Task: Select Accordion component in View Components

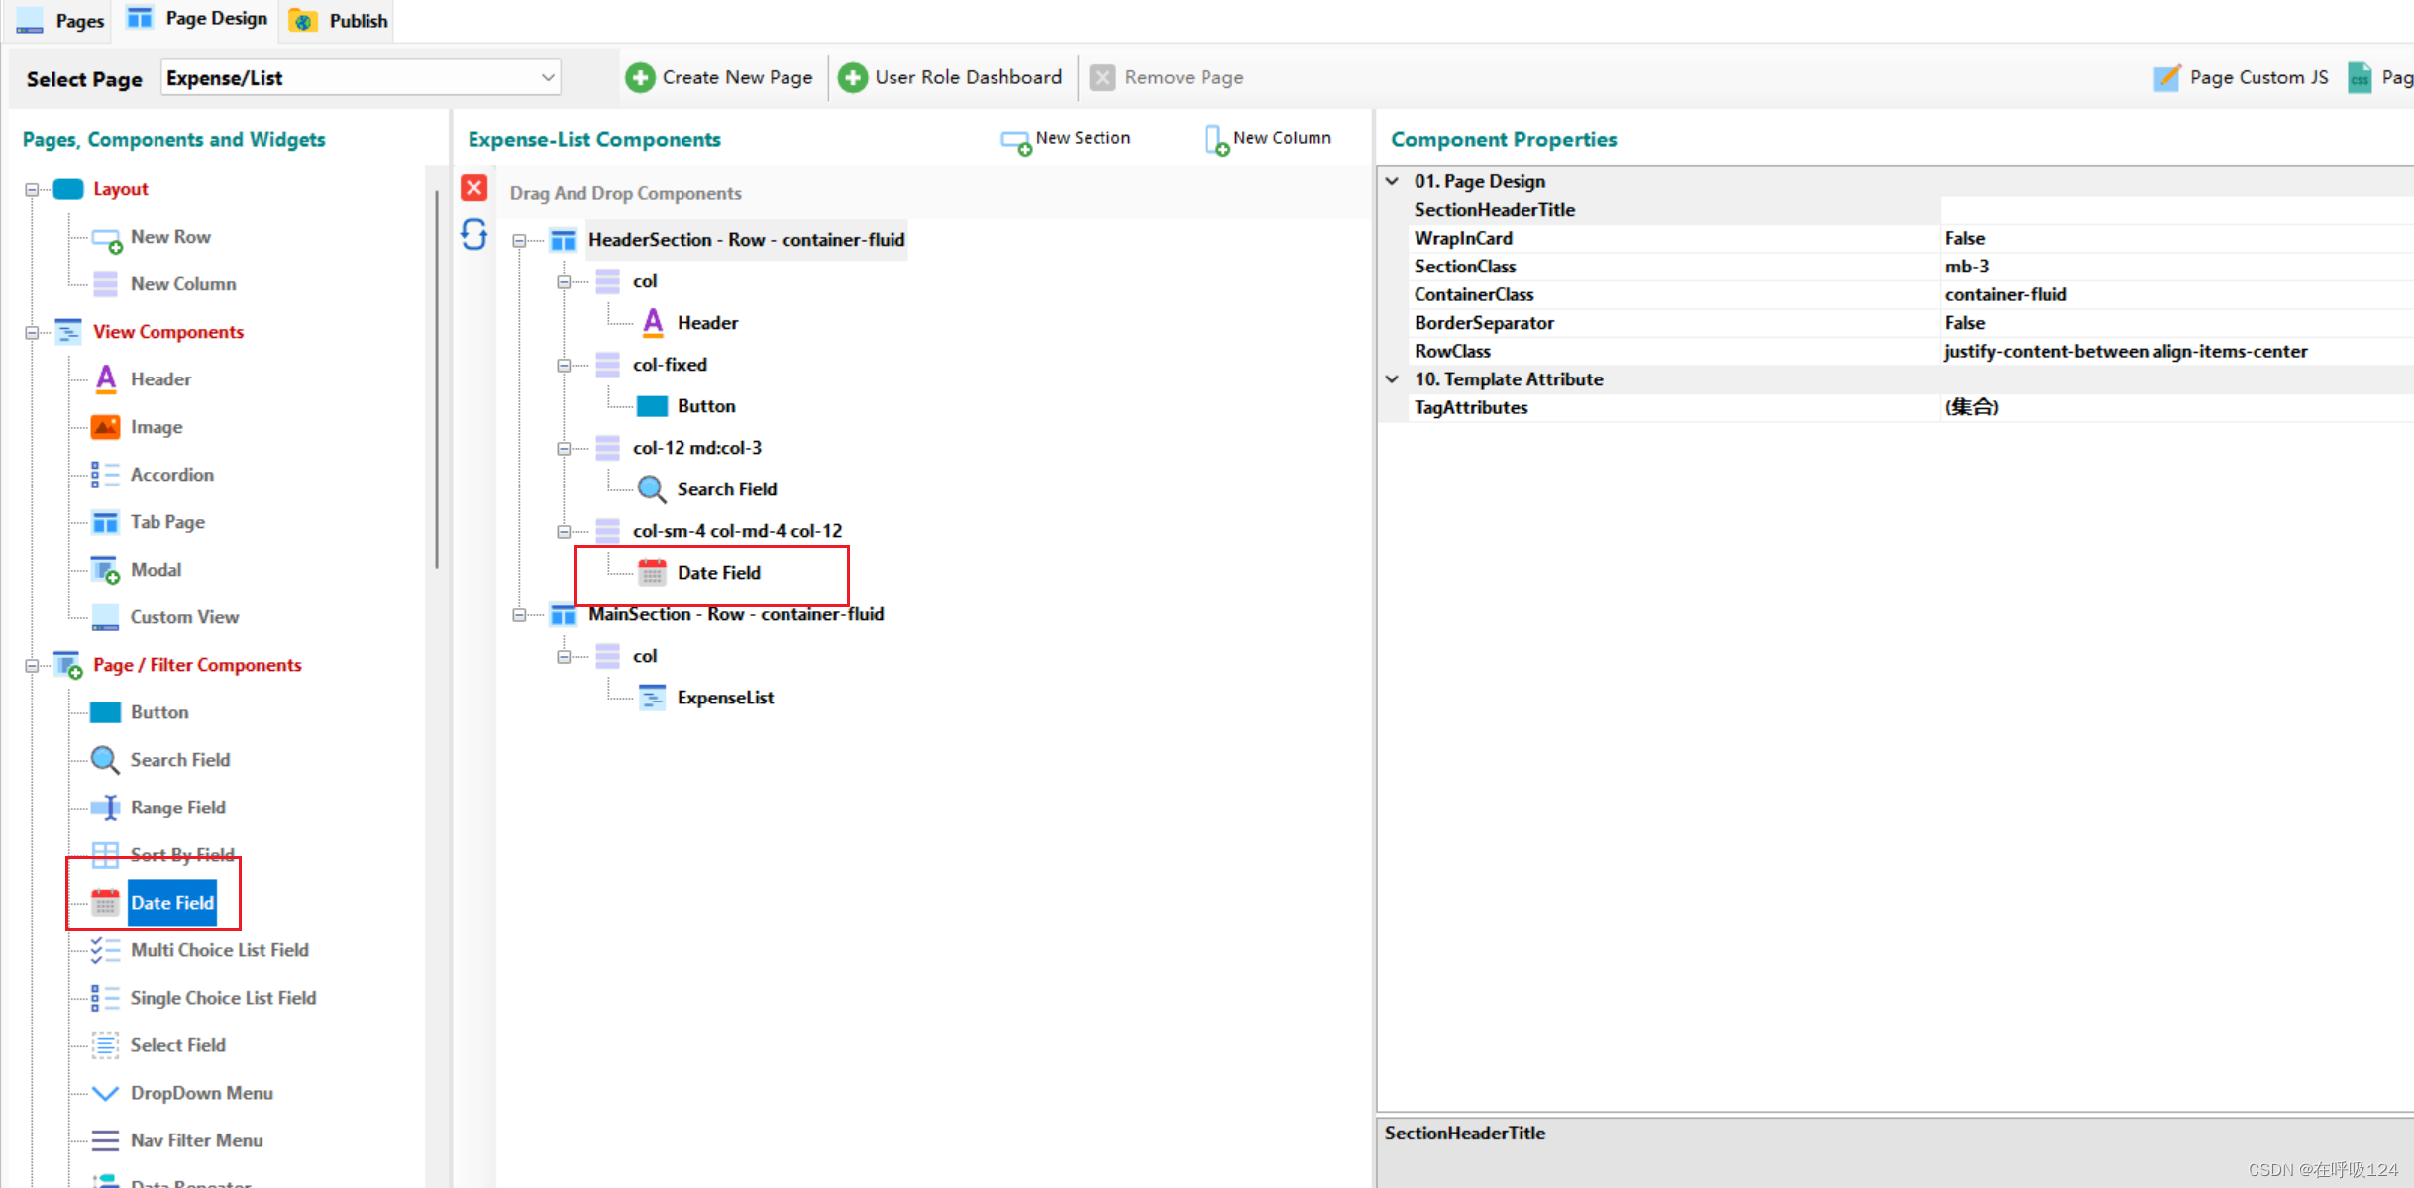Action: (x=171, y=475)
